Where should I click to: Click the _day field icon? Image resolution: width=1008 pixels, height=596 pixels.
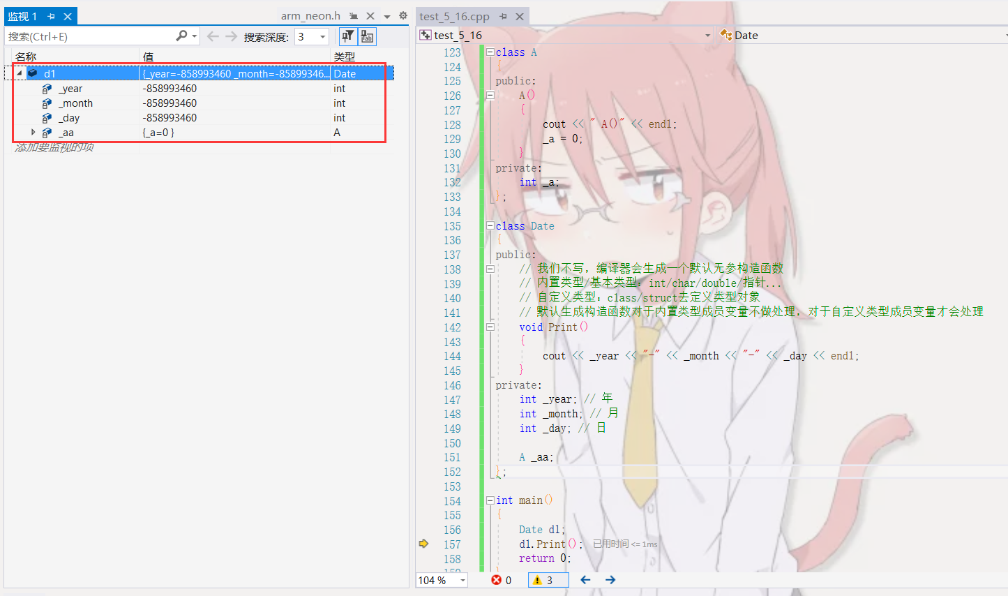tap(47, 118)
